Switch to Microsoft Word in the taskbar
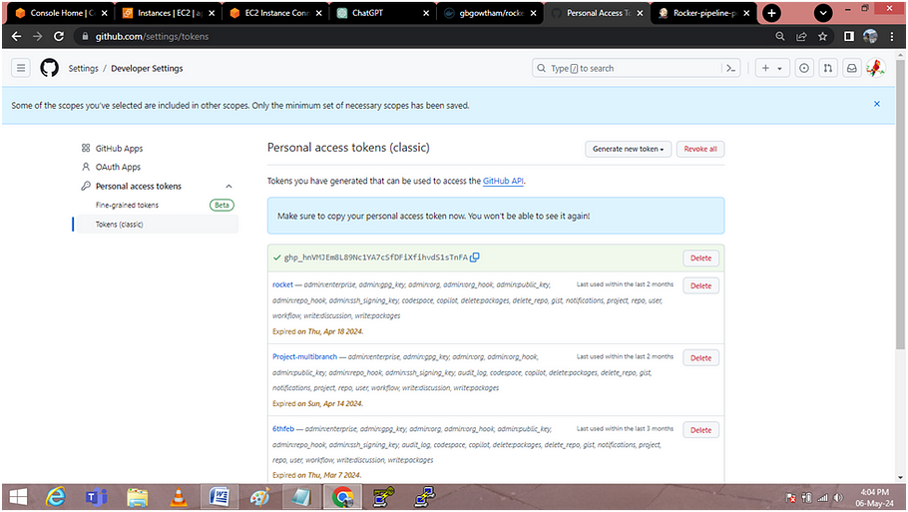The image size is (908, 512). tap(219, 497)
